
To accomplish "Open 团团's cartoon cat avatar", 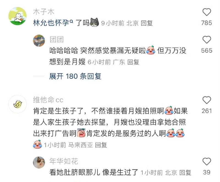I will (x=39, y=41).
